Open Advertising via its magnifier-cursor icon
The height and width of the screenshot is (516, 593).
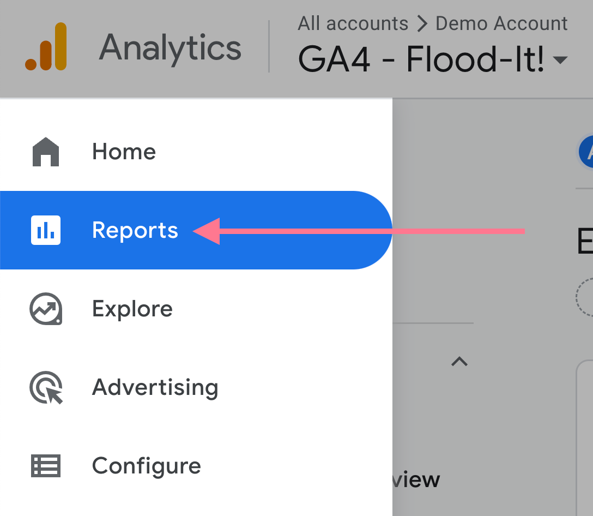pos(46,387)
